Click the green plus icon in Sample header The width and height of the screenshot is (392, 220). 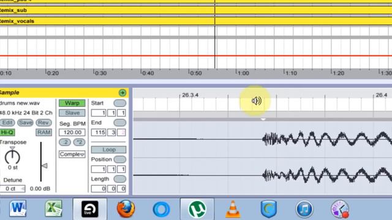tap(123, 93)
